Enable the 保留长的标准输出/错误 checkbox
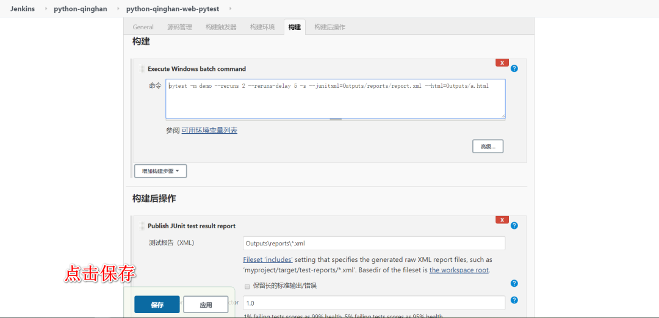Screen dimensions: 659x318 pyautogui.click(x=247, y=286)
